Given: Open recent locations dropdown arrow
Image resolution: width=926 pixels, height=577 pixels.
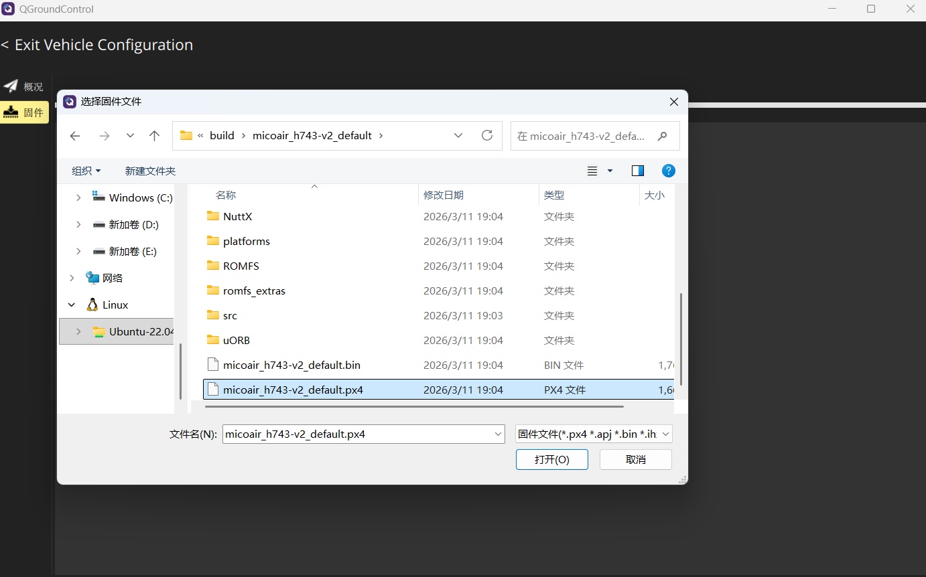Looking at the screenshot, I should pyautogui.click(x=130, y=135).
